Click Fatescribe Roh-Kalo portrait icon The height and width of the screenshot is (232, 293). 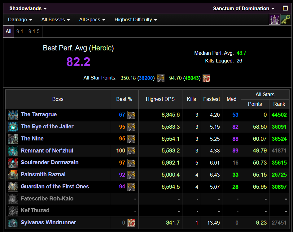pyautogui.click(x=13, y=199)
